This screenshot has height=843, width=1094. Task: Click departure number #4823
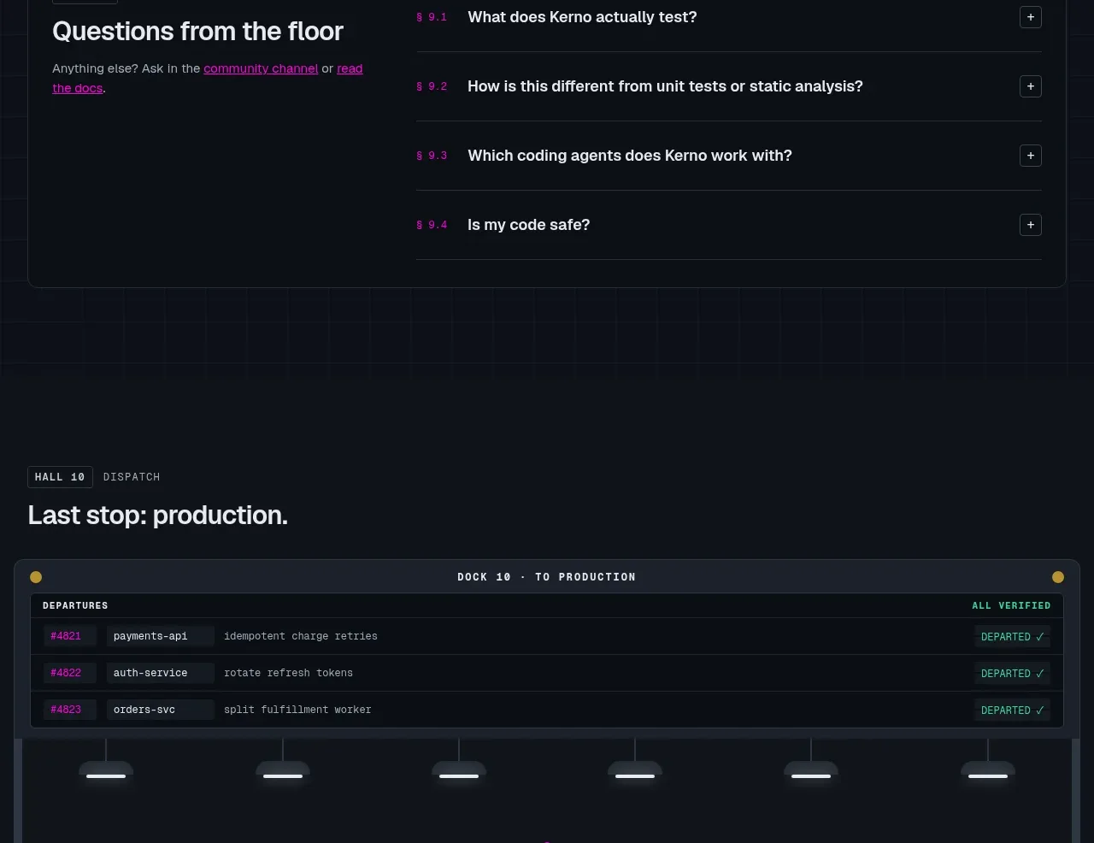pyautogui.click(x=70, y=710)
